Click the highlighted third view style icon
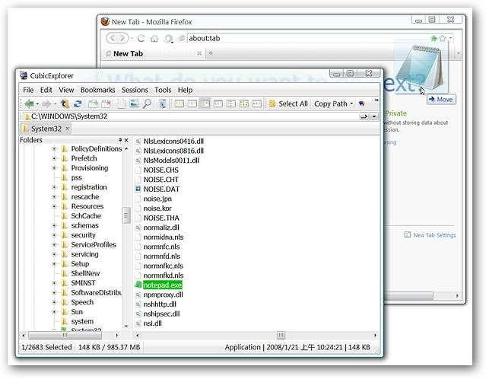The width and height of the screenshot is (486, 379). (205, 104)
